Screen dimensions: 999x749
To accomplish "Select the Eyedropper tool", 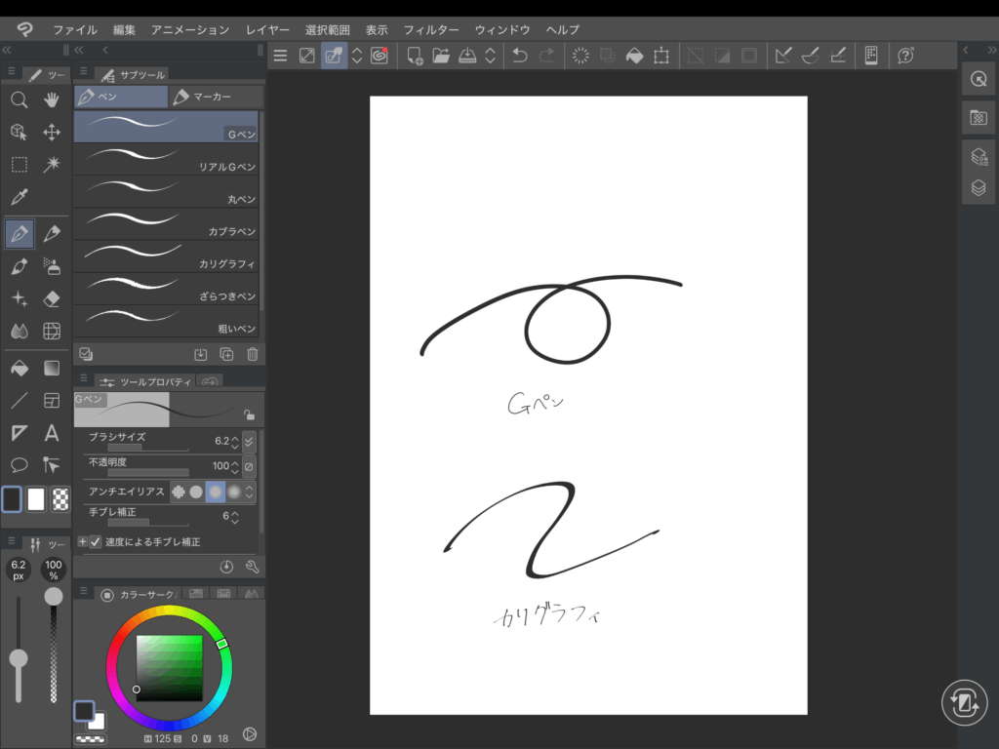I will pyautogui.click(x=19, y=198).
